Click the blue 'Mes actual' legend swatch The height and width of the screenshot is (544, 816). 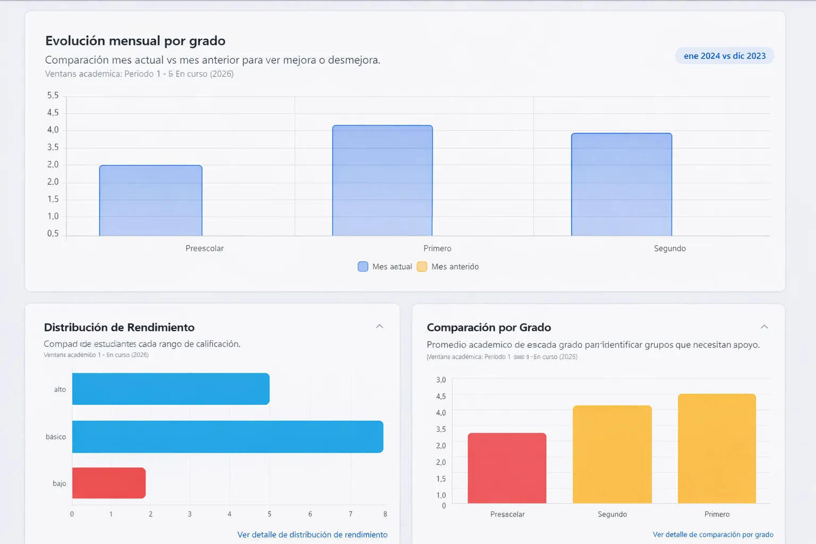362,266
